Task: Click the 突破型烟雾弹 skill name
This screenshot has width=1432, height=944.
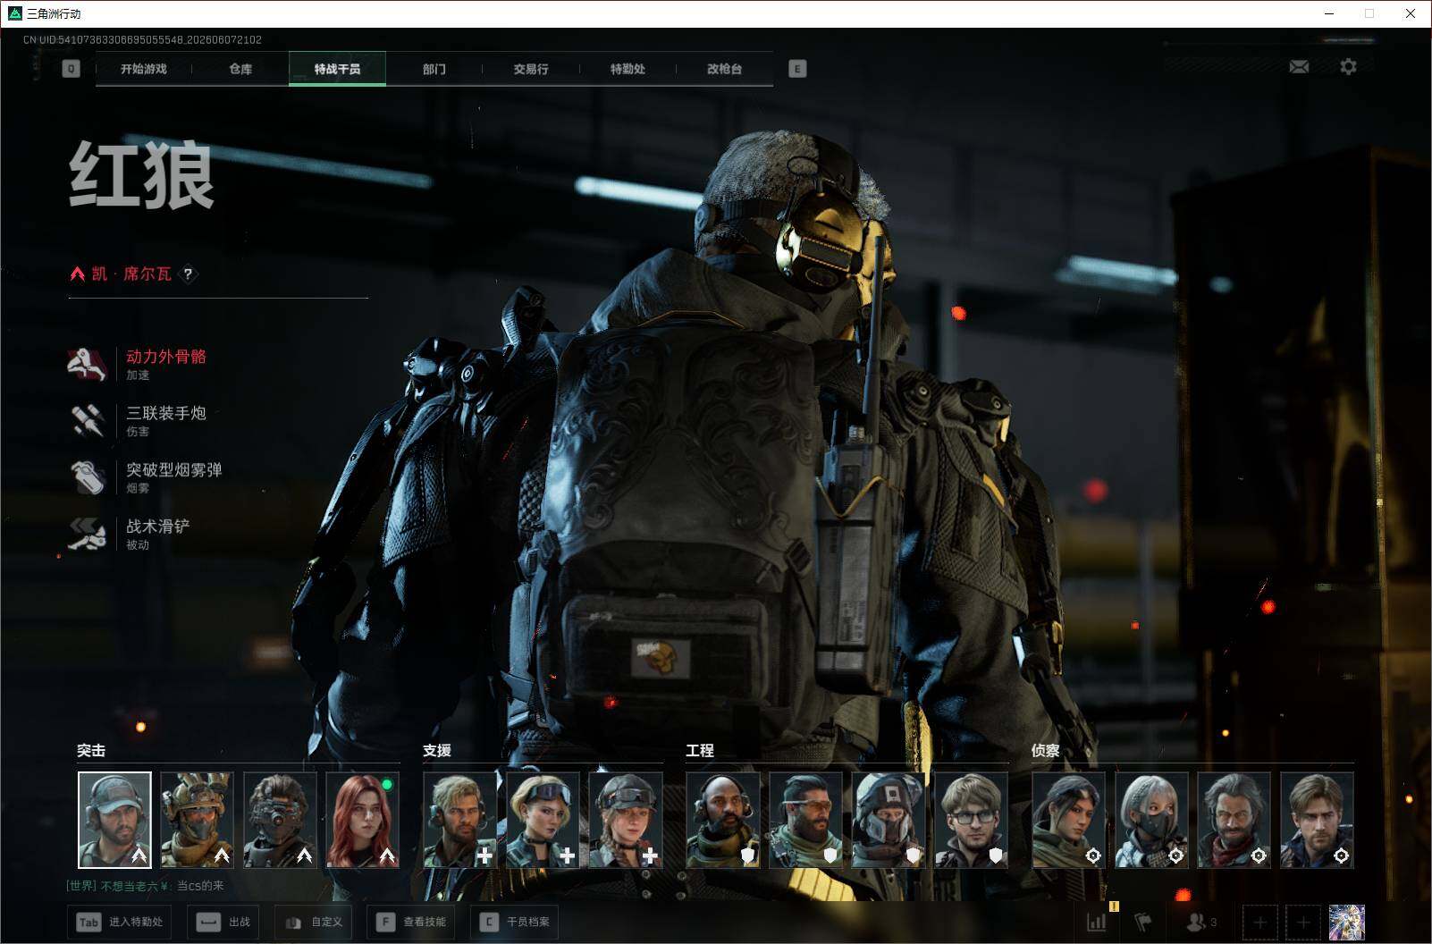Action: click(174, 469)
